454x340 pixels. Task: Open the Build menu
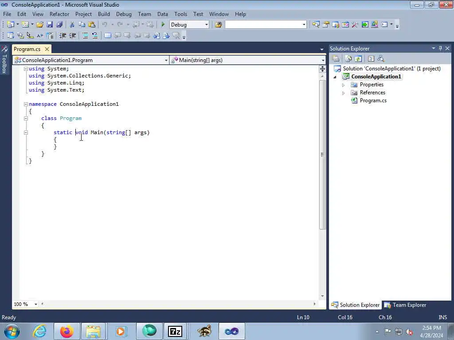[x=104, y=14]
